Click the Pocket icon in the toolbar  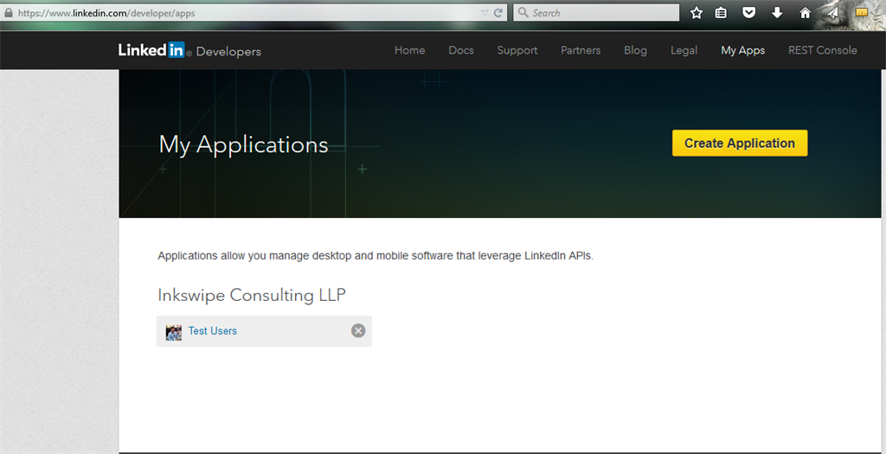pos(748,13)
